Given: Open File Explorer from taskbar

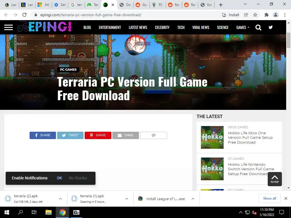Looking at the screenshot, I should pos(48,212).
